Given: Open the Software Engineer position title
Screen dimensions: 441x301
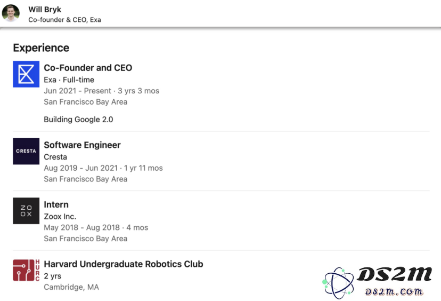Looking at the screenshot, I should pos(82,145).
